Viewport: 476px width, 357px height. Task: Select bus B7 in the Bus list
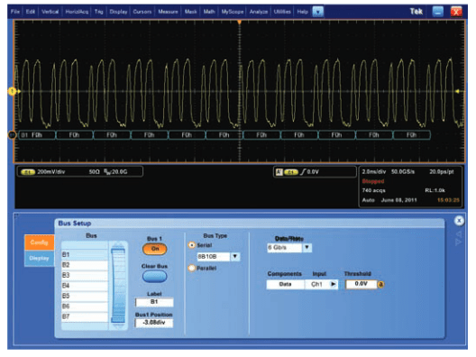pyautogui.click(x=85, y=316)
